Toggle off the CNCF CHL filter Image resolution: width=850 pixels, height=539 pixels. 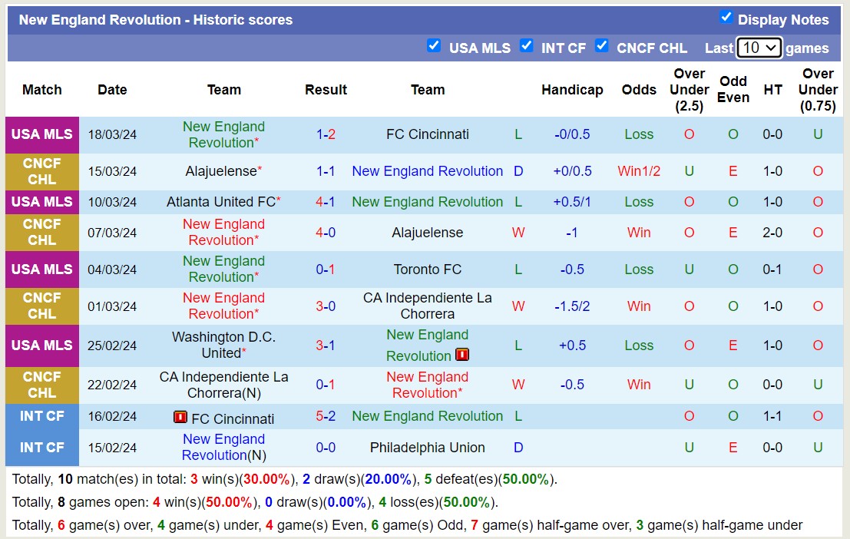pyautogui.click(x=602, y=46)
